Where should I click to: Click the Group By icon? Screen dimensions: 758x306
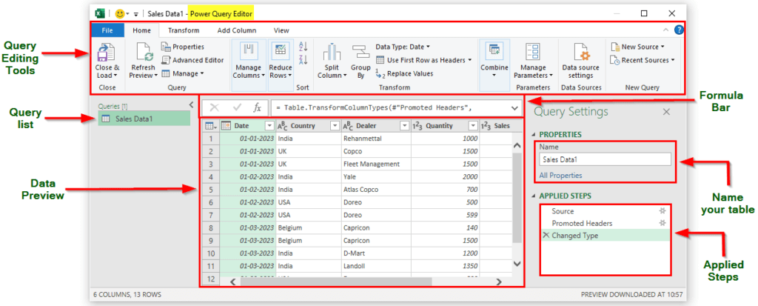click(x=360, y=53)
